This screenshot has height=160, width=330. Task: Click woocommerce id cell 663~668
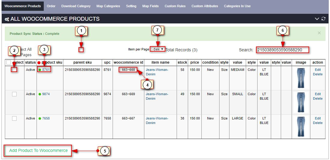pyautogui.click(x=128, y=70)
